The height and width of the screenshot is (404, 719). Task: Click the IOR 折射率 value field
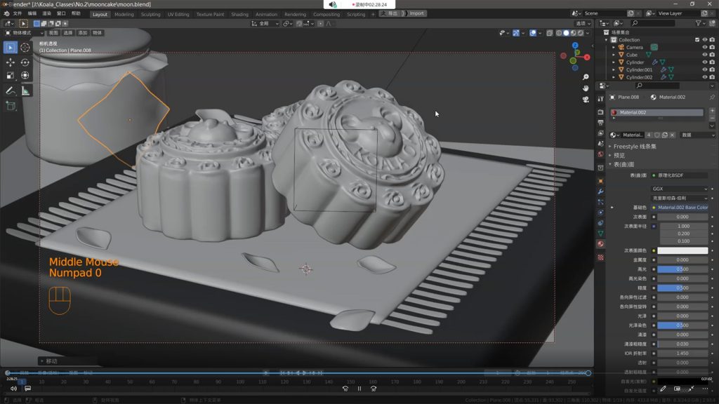[x=682, y=353]
